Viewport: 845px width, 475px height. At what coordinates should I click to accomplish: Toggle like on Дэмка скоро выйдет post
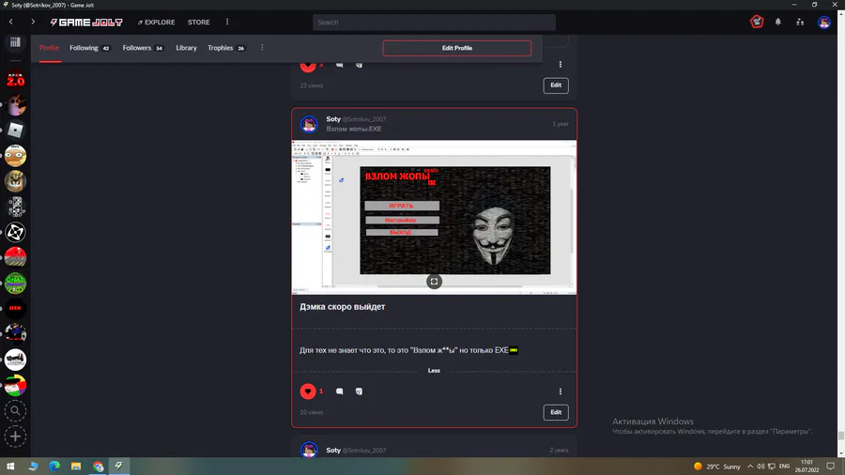(x=308, y=391)
